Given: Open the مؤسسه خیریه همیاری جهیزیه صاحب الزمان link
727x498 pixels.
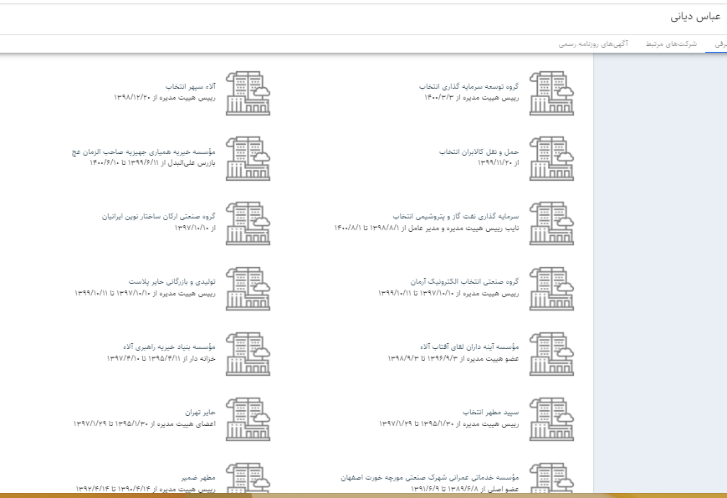Looking at the screenshot, I should pos(144,151).
